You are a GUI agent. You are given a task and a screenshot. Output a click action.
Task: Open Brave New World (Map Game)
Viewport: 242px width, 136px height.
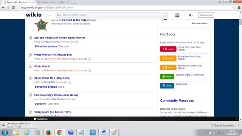(x=189, y=58)
